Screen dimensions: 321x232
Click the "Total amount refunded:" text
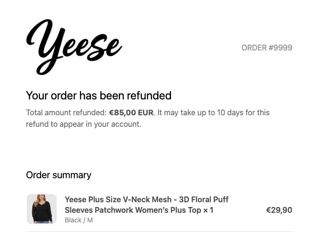tap(66, 113)
